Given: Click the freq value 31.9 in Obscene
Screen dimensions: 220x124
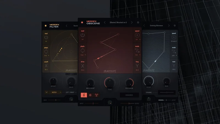Looking at the screenshot, I should click(137, 70).
